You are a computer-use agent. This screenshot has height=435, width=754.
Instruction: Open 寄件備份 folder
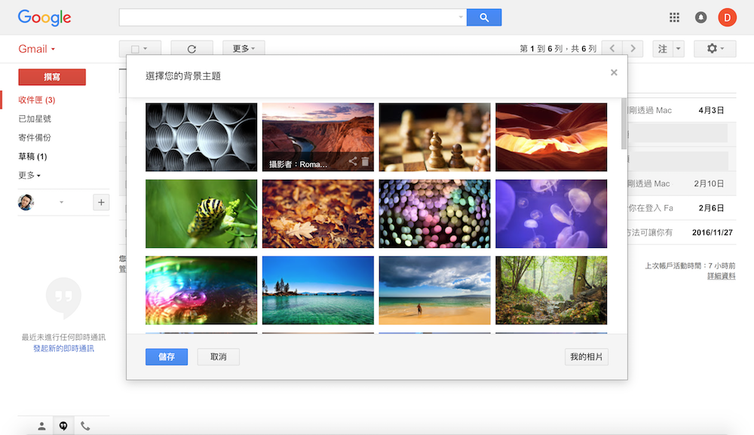click(x=35, y=137)
